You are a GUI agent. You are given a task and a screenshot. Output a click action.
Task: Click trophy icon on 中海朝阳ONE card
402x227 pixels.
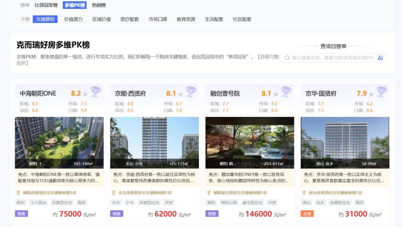click(95, 92)
